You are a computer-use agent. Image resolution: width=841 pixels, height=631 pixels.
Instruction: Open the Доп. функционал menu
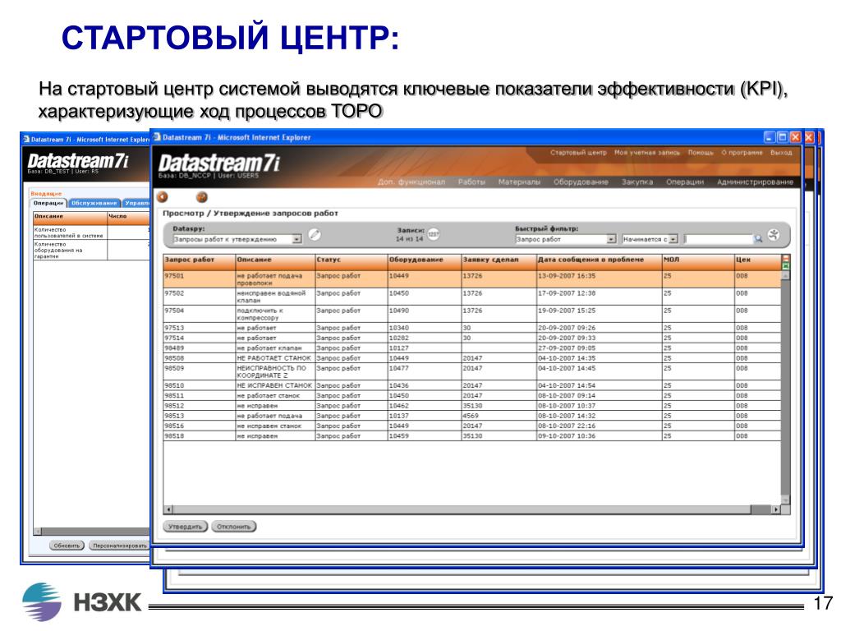pyautogui.click(x=411, y=182)
